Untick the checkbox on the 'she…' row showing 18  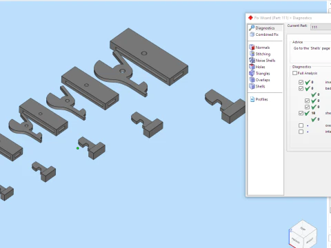(x=301, y=113)
